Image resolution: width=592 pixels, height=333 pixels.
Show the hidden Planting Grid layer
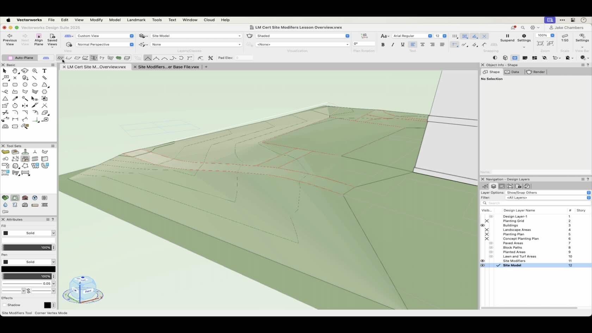click(487, 221)
